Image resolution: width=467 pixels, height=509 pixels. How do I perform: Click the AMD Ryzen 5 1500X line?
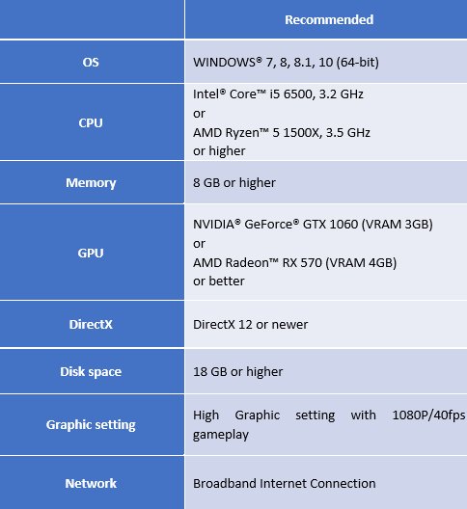pos(282,132)
